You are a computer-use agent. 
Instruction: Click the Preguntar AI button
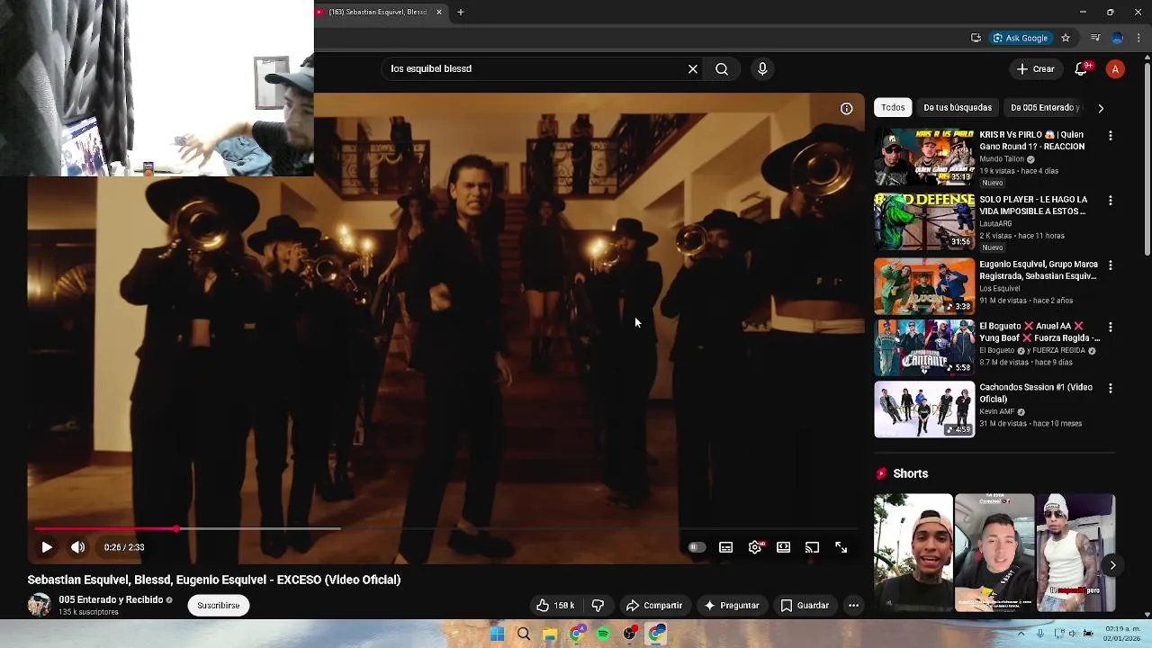(x=731, y=606)
